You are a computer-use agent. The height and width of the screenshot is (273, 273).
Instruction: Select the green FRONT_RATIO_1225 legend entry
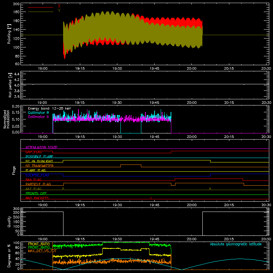pyautogui.click(x=44, y=247)
